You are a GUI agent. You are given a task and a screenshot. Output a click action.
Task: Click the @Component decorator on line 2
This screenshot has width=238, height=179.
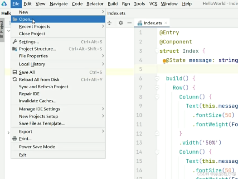(x=175, y=42)
